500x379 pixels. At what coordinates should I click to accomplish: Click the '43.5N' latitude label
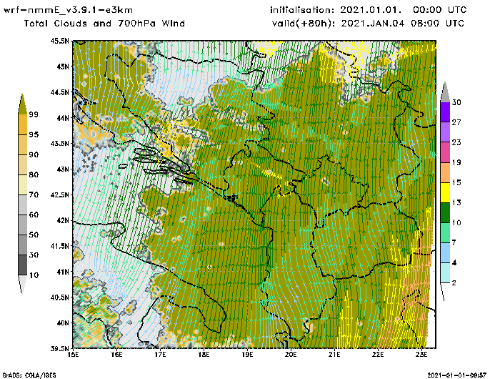[59, 143]
